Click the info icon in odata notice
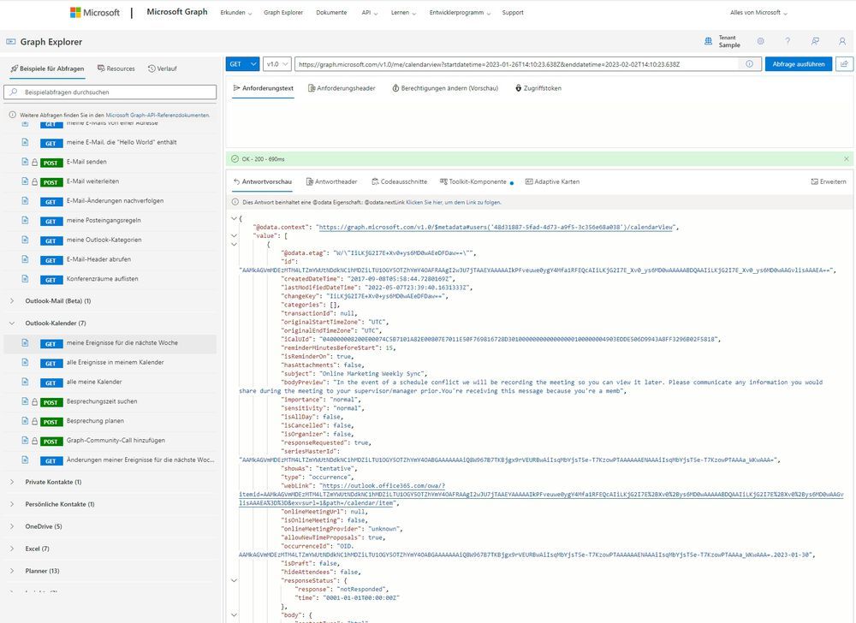The height and width of the screenshot is (623, 856). pos(235,202)
